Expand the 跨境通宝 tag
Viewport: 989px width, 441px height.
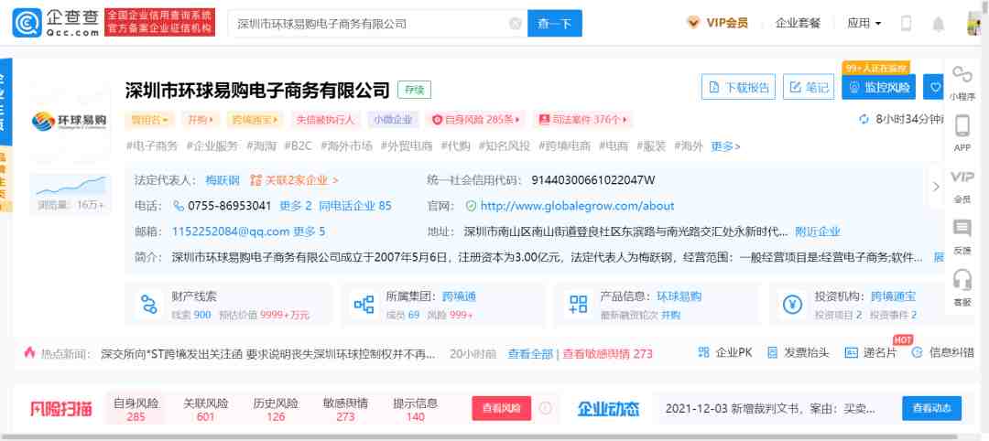(x=255, y=119)
